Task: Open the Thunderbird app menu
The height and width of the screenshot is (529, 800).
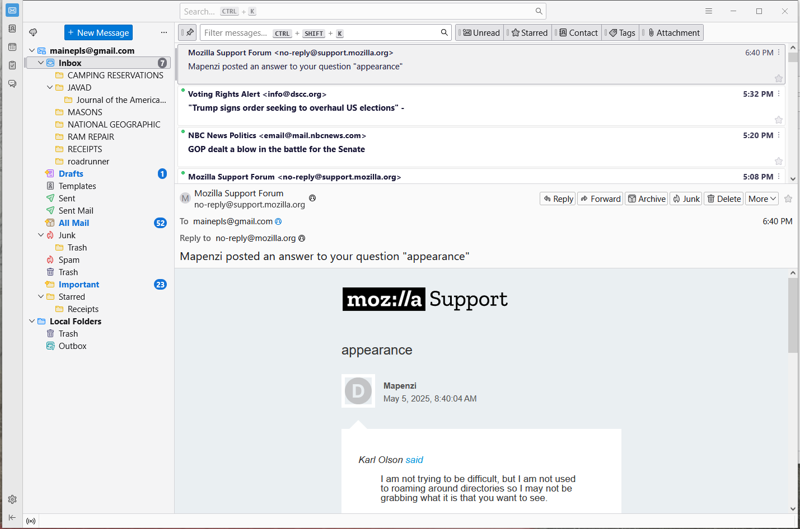Action: point(709,11)
